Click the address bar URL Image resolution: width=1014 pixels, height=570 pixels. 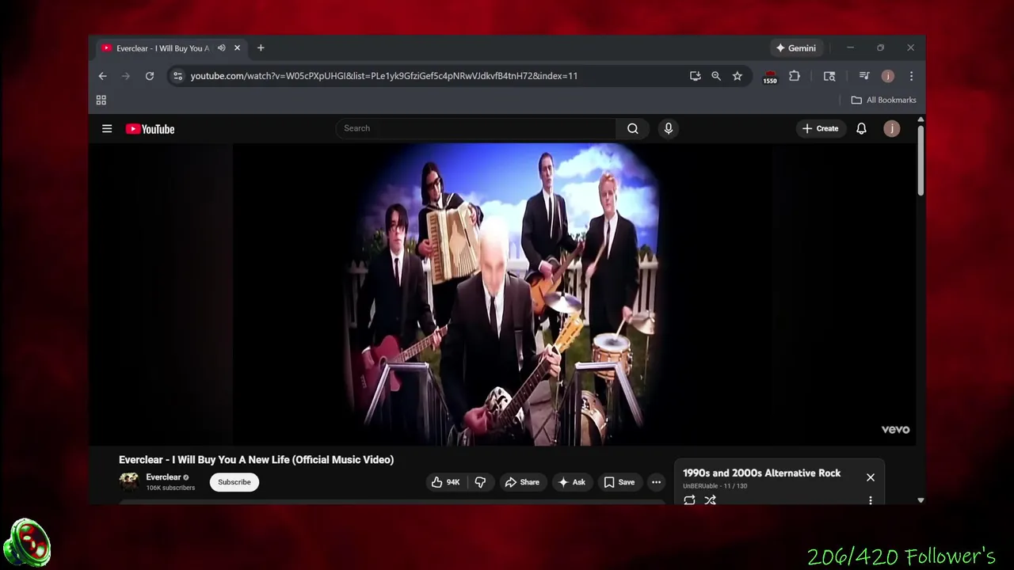click(x=384, y=76)
